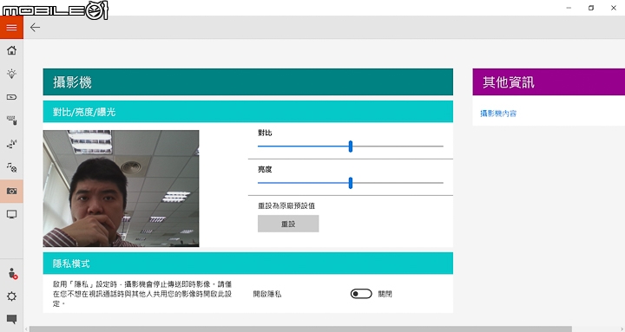Image resolution: width=625 pixels, height=332 pixels.
Task: Open the user account icon with alert
Action: pos(12,273)
